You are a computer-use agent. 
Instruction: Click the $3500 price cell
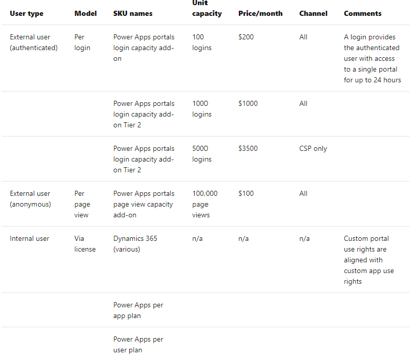pyautogui.click(x=248, y=148)
